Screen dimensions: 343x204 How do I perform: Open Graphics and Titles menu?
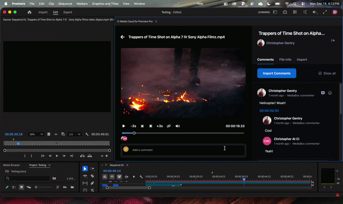105,4
